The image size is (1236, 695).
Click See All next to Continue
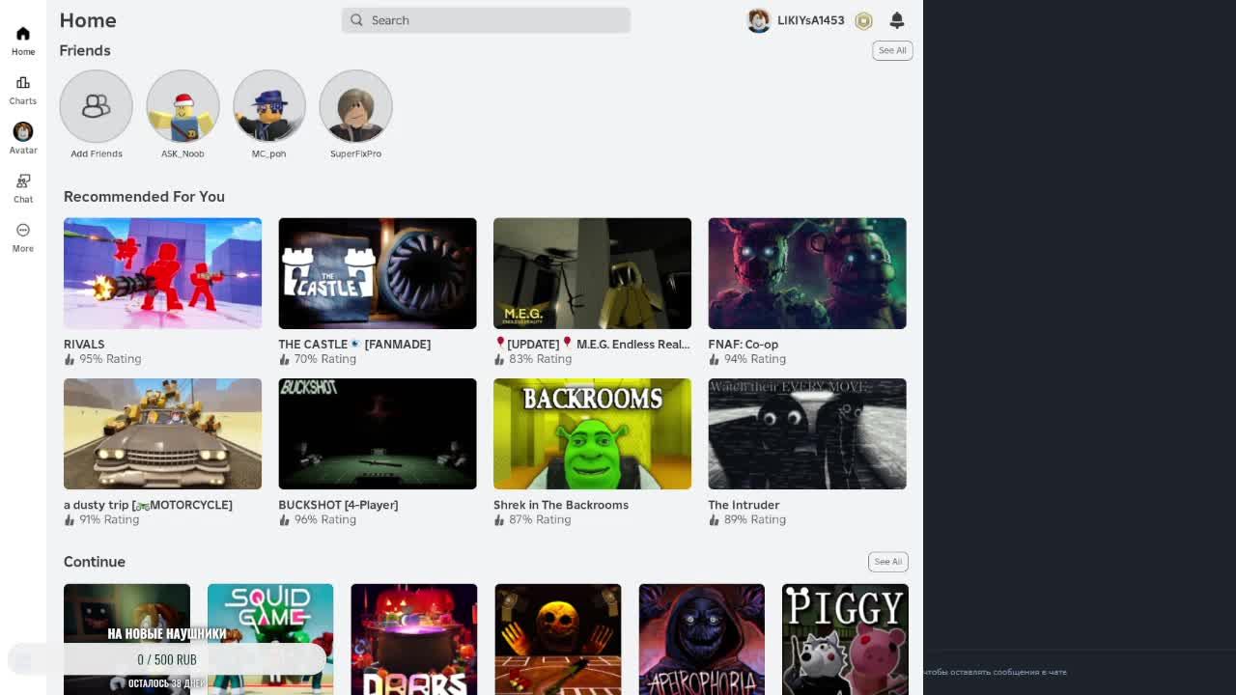coord(888,562)
